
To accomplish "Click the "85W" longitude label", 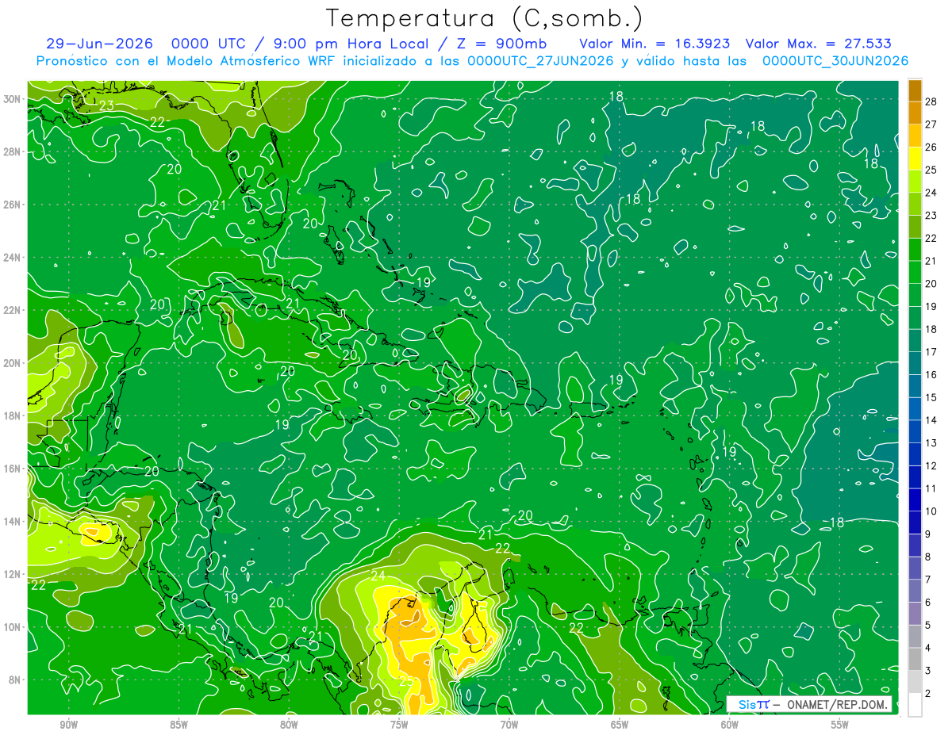I will click(178, 725).
